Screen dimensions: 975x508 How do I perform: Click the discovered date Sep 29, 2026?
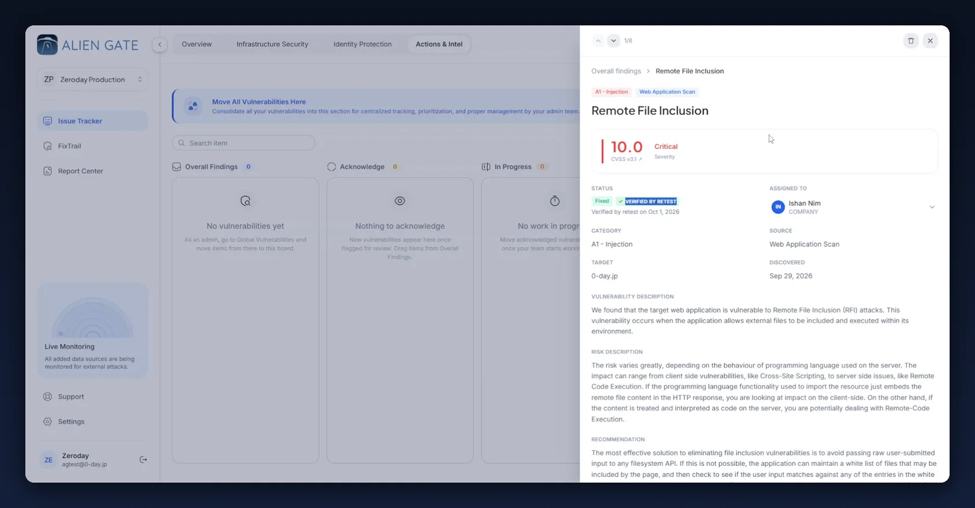click(x=791, y=276)
